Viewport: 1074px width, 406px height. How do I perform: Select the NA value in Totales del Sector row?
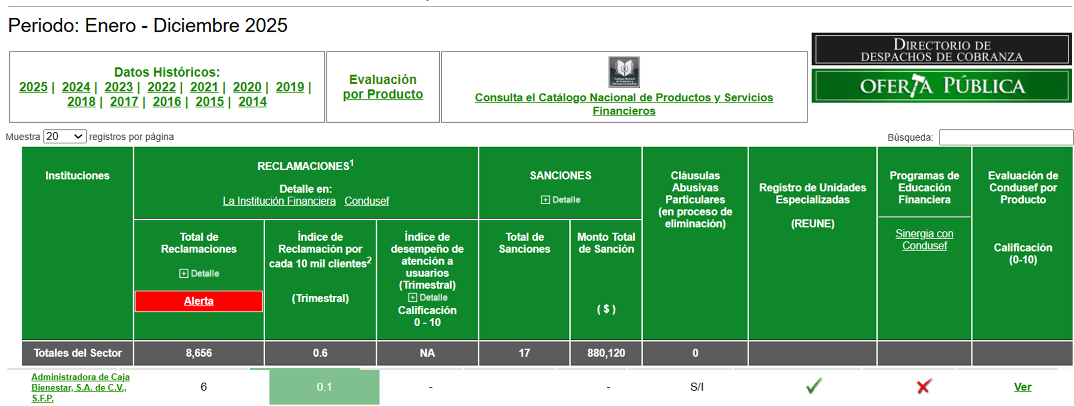click(427, 353)
